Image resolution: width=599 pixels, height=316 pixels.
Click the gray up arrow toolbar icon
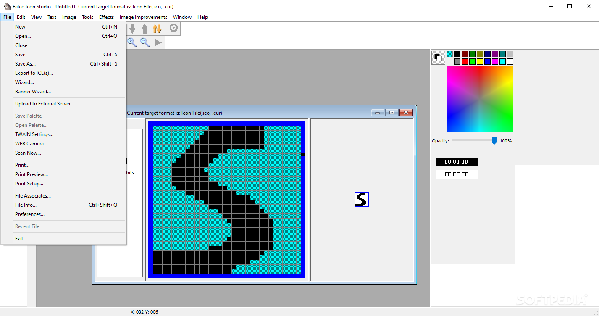pyautogui.click(x=144, y=29)
